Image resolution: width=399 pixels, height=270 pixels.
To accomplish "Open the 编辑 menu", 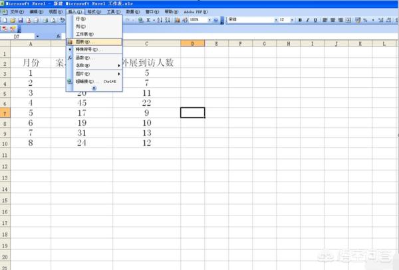I will pos(37,12).
